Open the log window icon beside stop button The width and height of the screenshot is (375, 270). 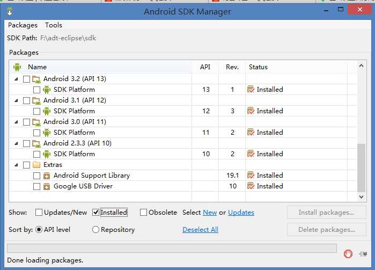pos(363,254)
